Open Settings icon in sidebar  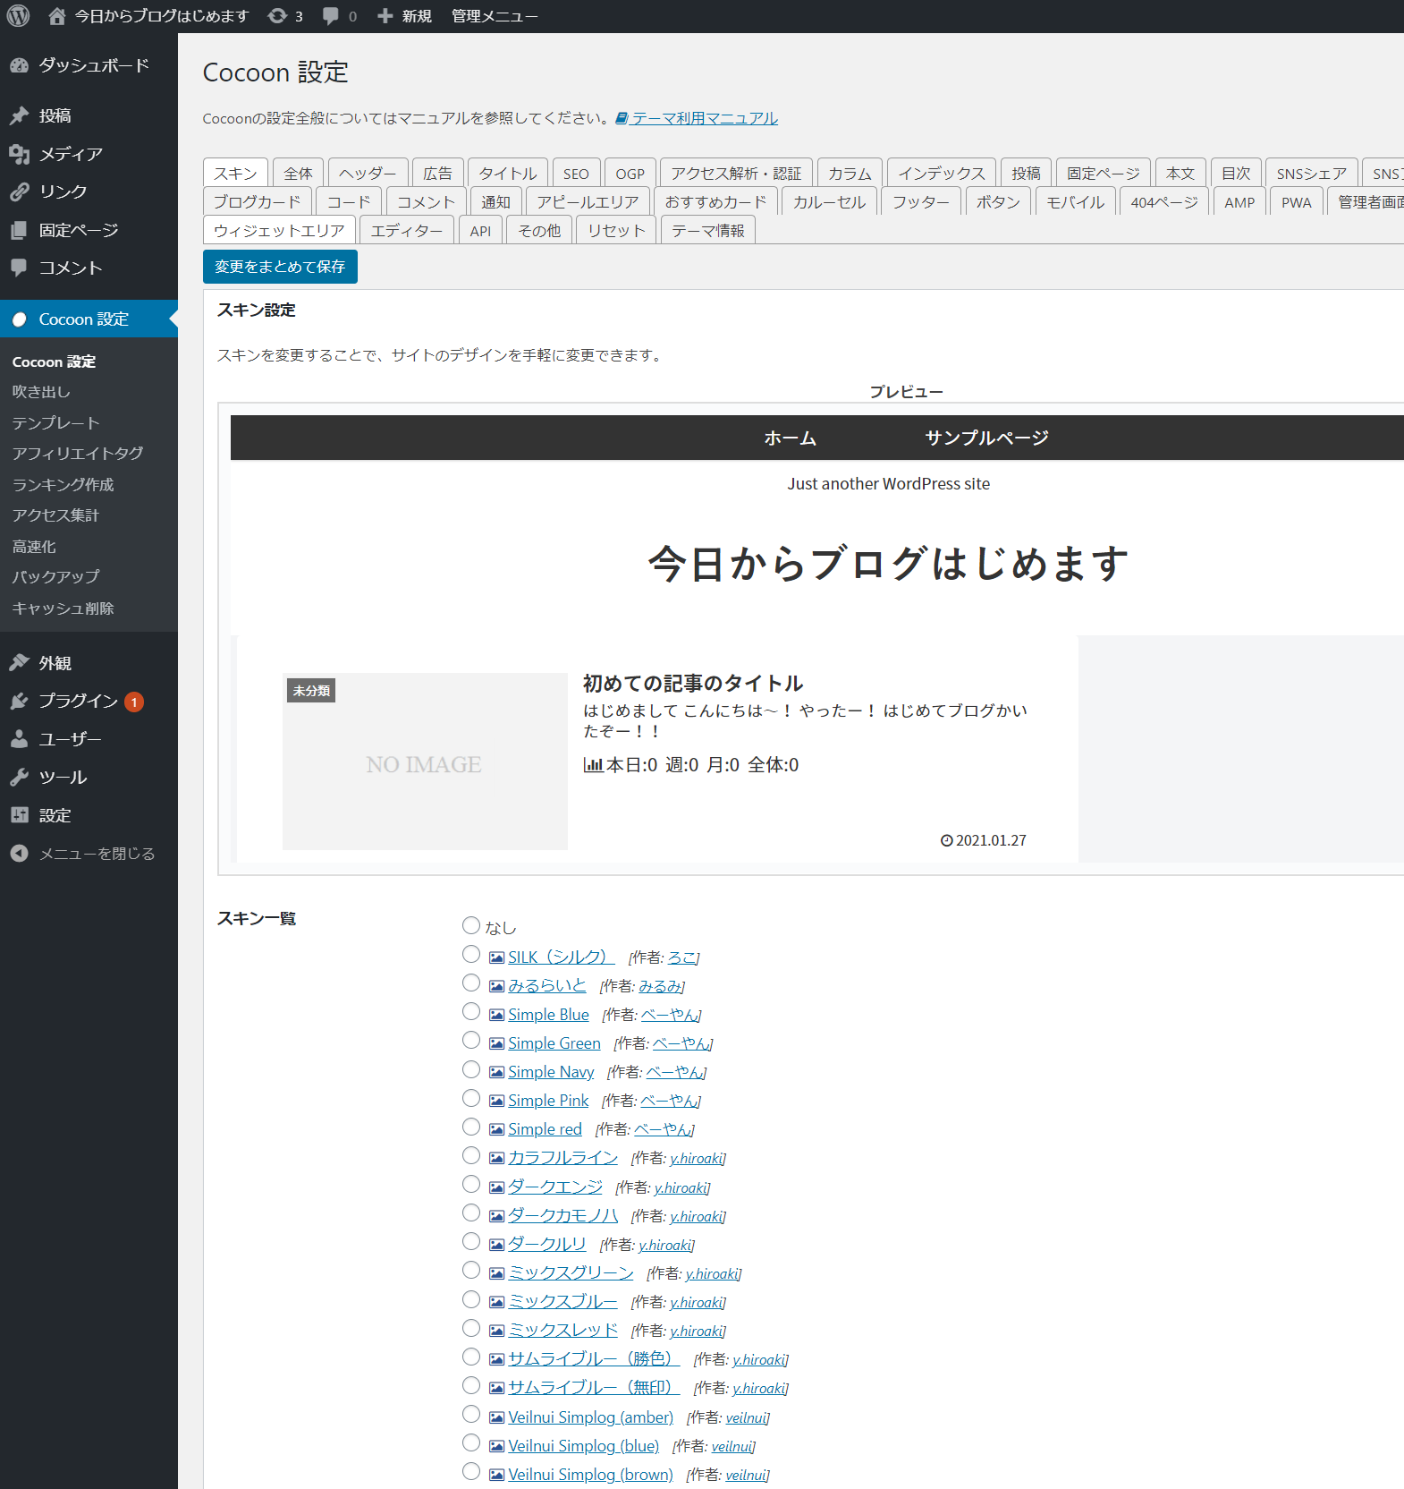20,815
